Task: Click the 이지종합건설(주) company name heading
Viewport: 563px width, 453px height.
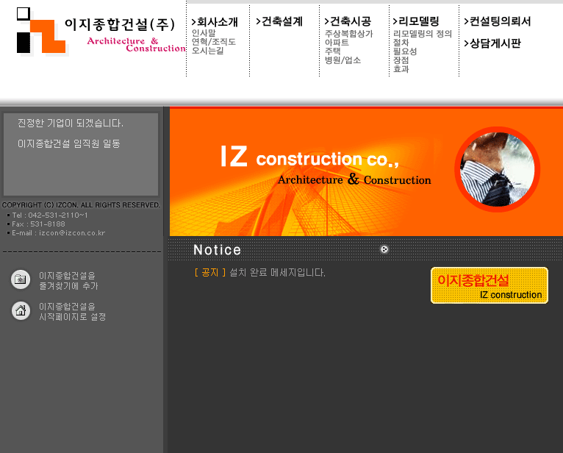Action: tap(120, 24)
